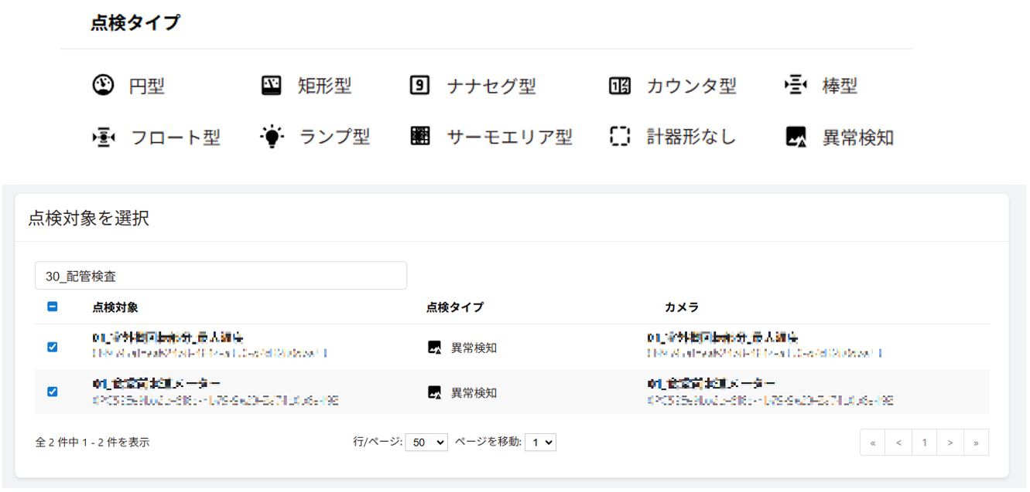Image resolution: width=1030 pixels, height=492 pixels.
Task: Click the 計器形なし label text
Action: [x=692, y=137]
